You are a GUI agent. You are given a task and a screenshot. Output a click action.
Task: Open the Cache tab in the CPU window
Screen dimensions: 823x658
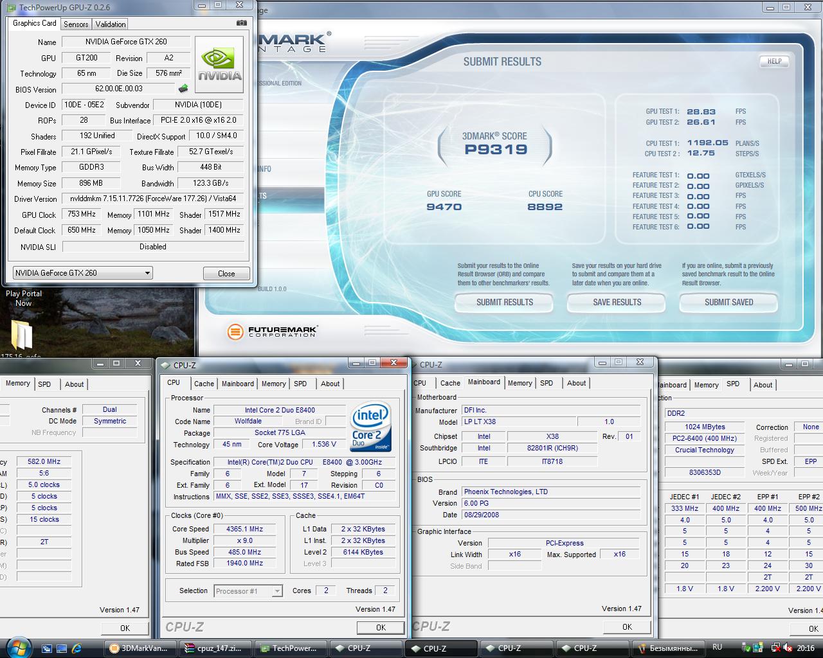pos(204,384)
